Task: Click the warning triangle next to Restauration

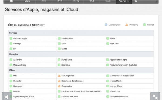Action: point(59,86)
